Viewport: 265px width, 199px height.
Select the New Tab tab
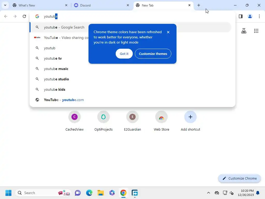coord(164,5)
